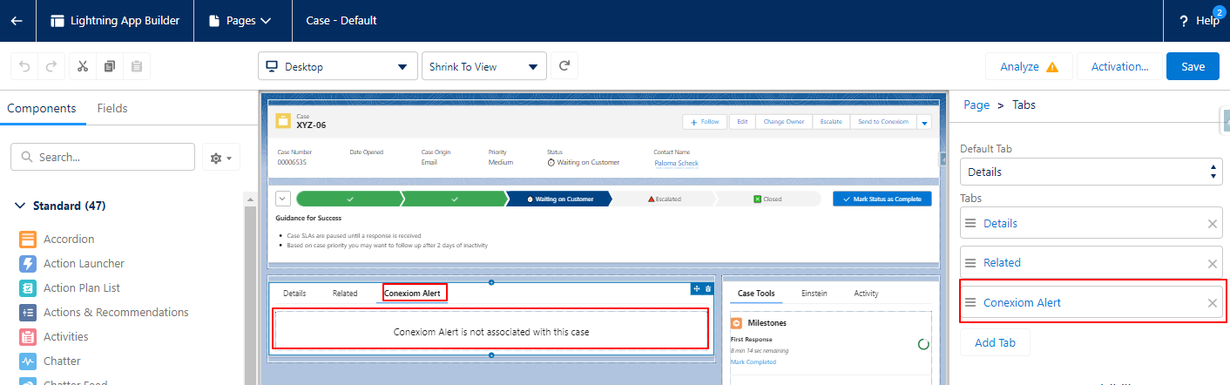
Task: Click the back arrow icon
Action: pyautogui.click(x=17, y=21)
